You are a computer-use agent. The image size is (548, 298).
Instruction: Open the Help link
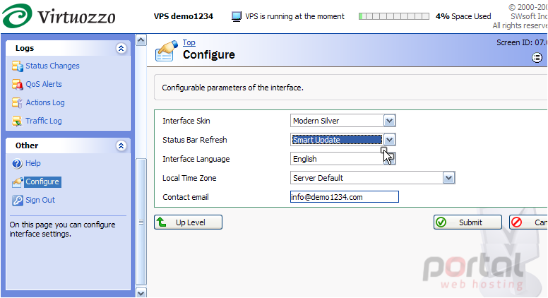pos(33,163)
